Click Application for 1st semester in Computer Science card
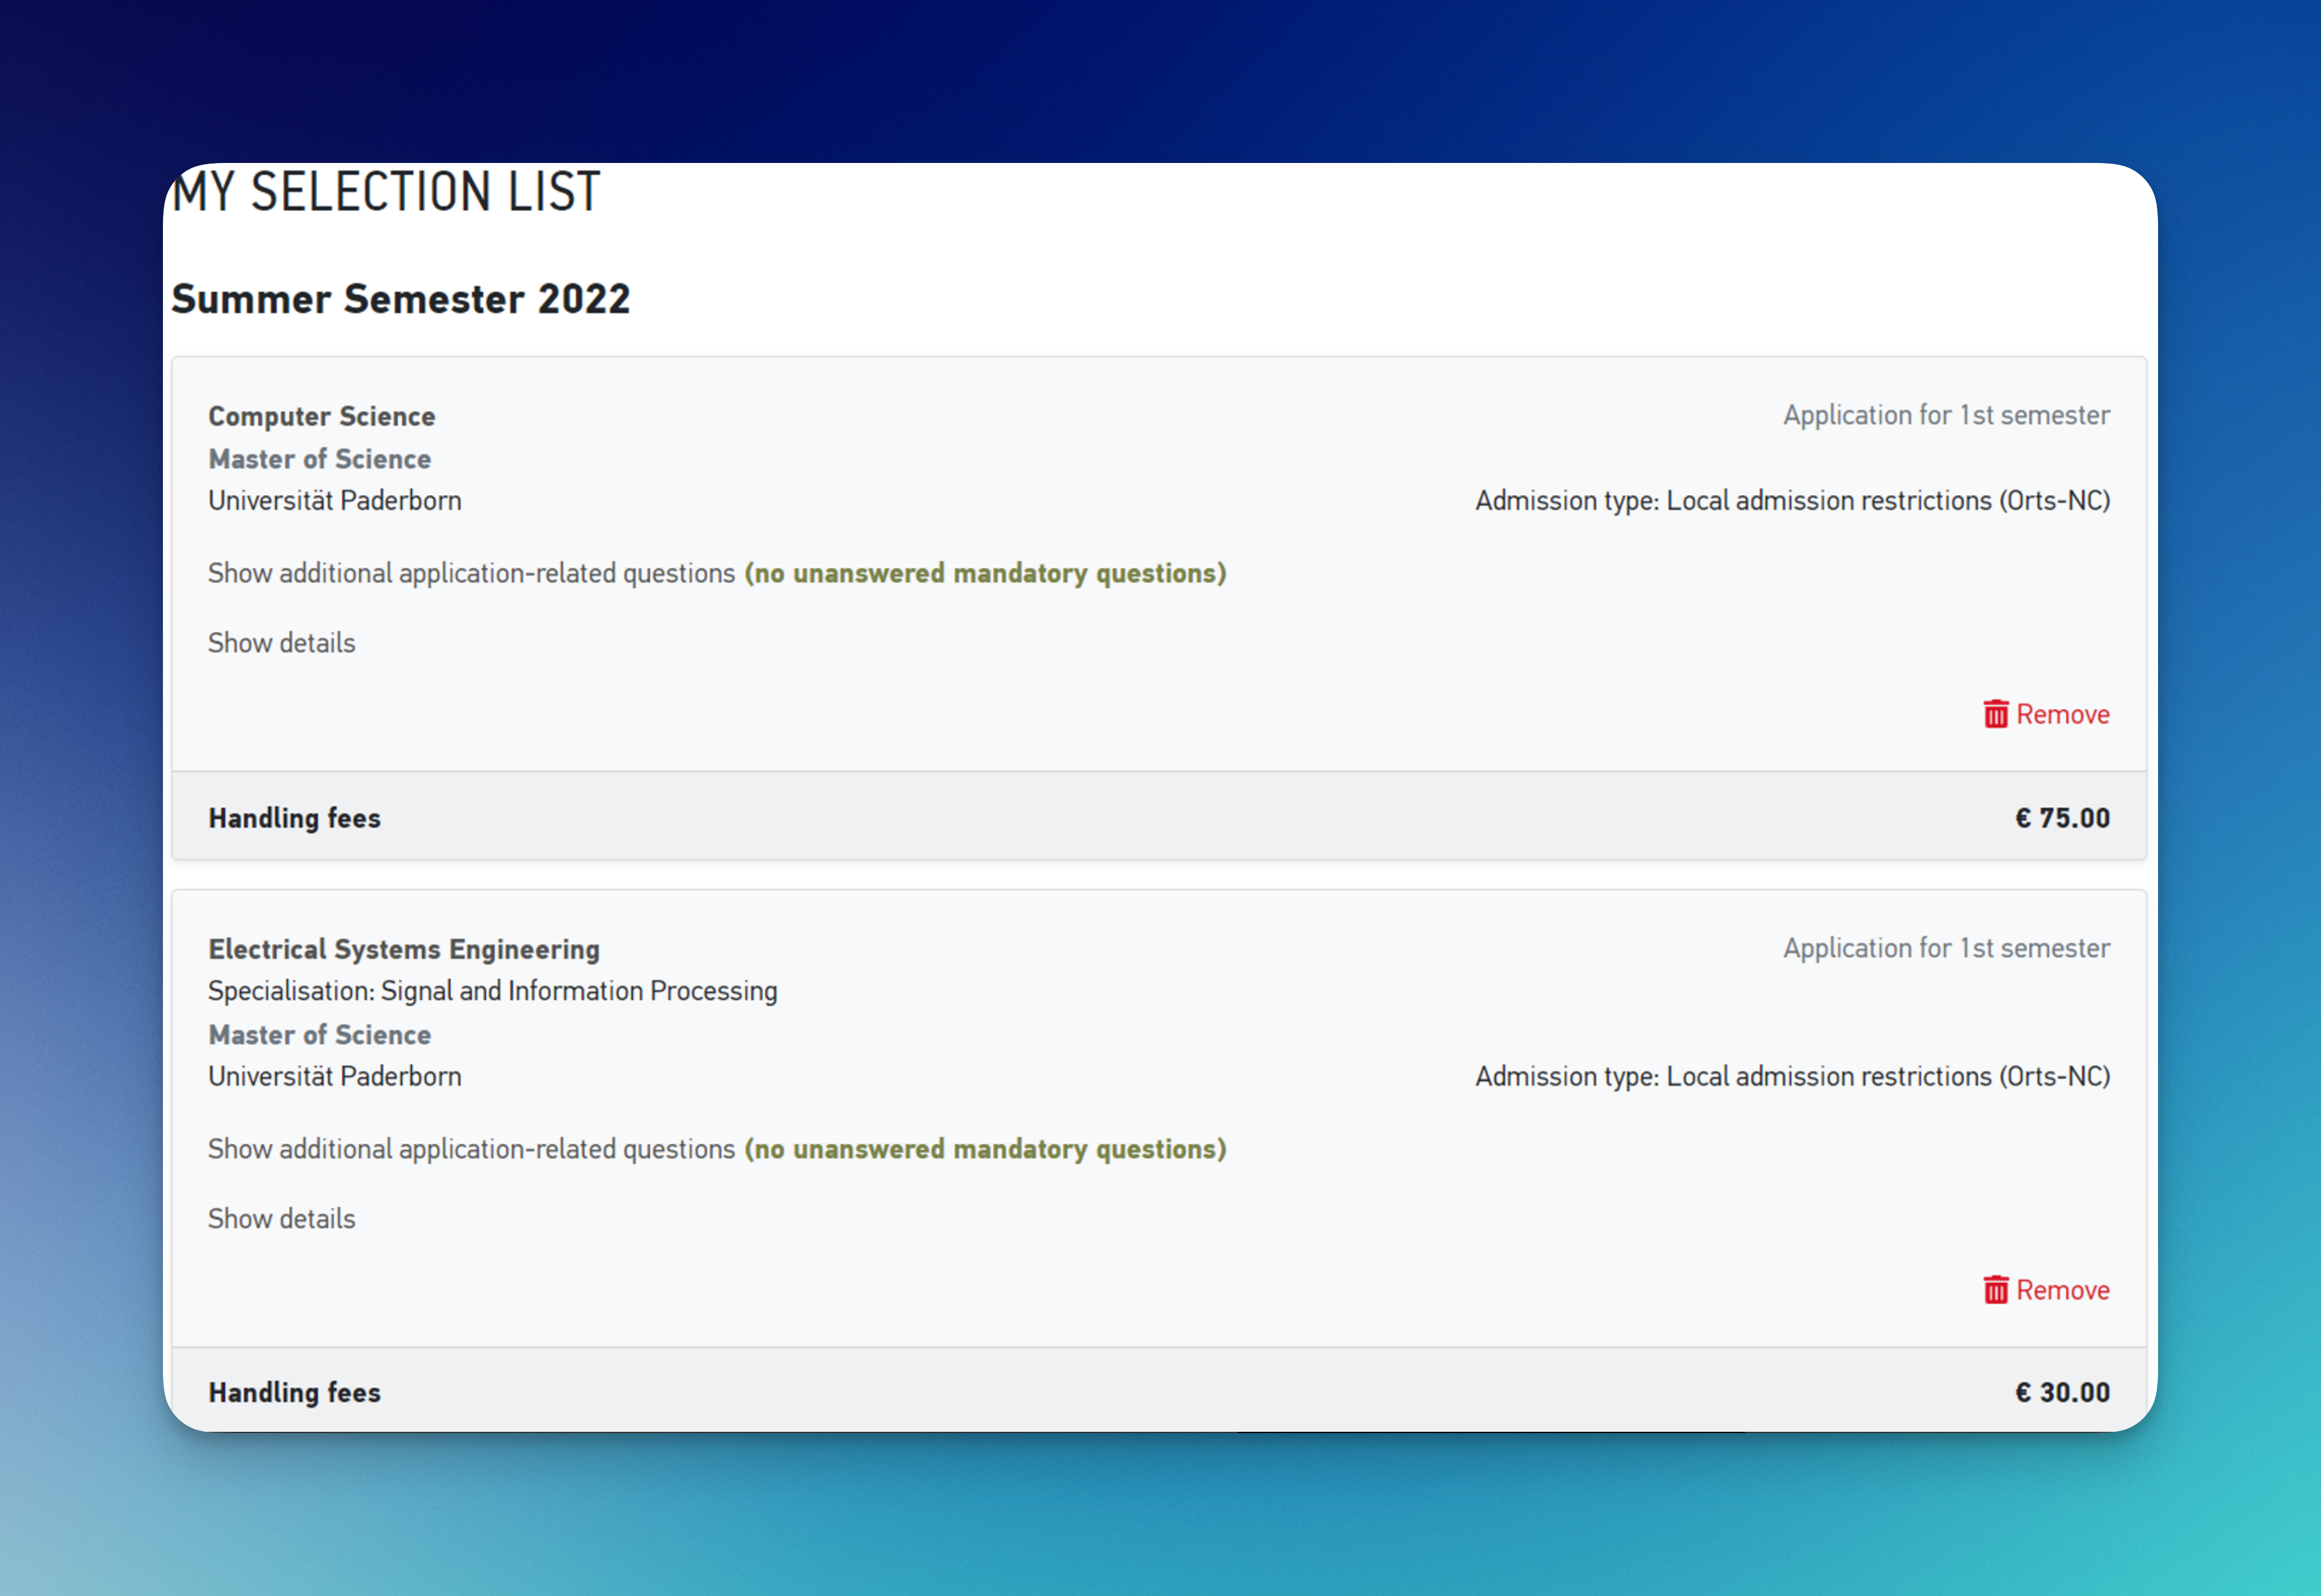2321x1596 pixels. pyautogui.click(x=1947, y=415)
